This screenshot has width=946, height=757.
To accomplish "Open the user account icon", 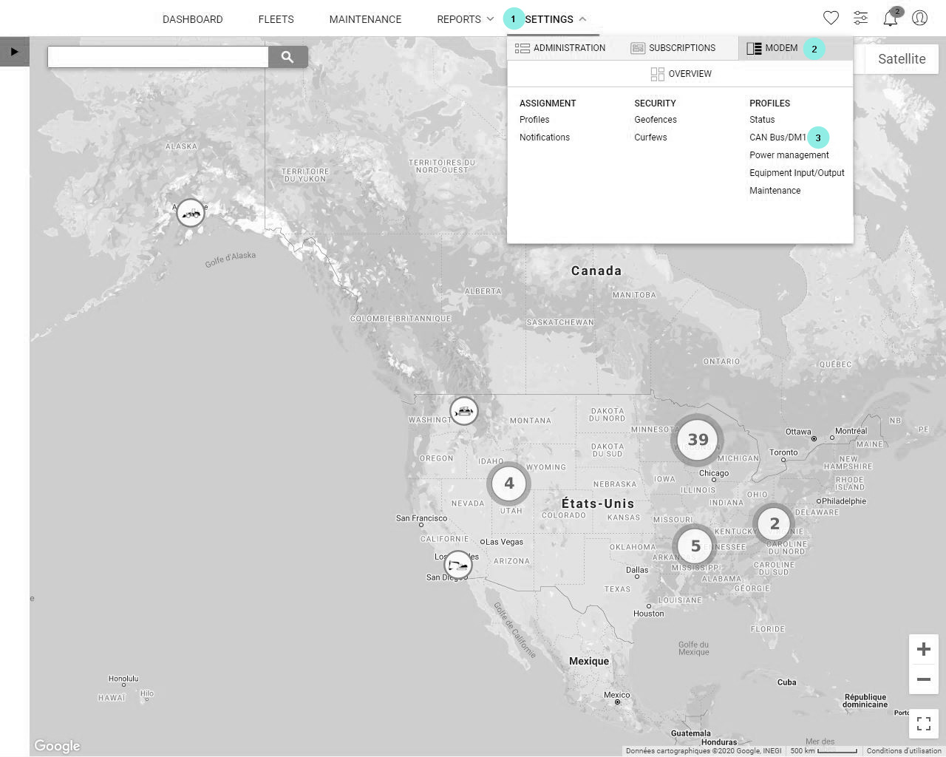I will (919, 18).
